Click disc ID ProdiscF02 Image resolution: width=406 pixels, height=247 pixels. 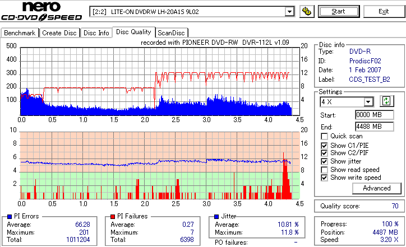pyautogui.click(x=365, y=61)
